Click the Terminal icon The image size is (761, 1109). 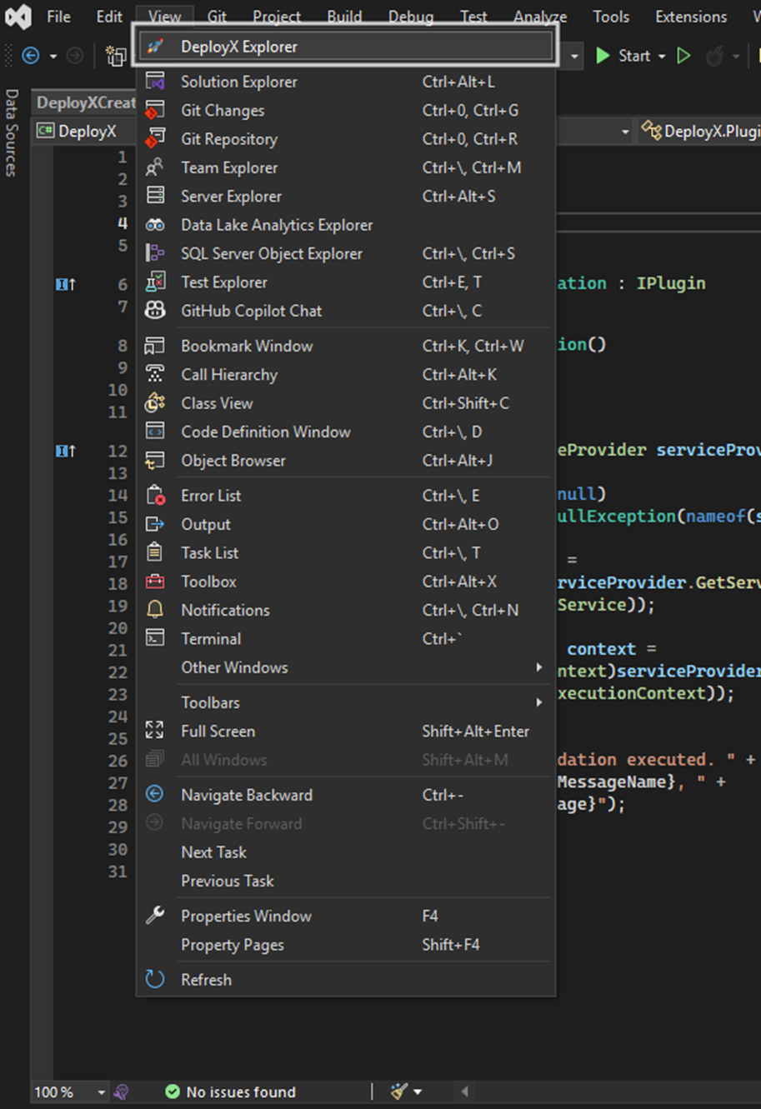click(155, 638)
